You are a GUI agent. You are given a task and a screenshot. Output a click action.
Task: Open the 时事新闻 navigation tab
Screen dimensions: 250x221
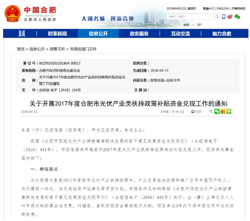(x=57, y=34)
